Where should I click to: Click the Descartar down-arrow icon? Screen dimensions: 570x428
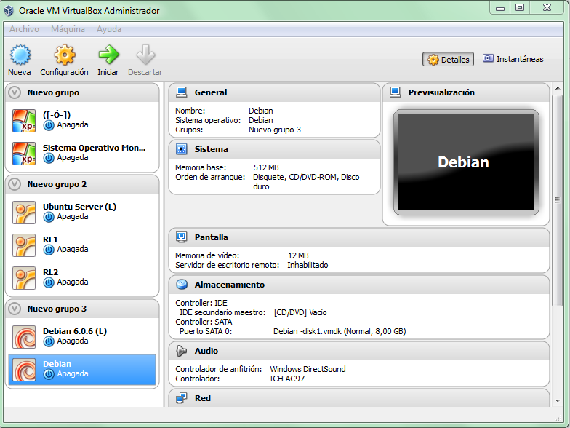(145, 55)
